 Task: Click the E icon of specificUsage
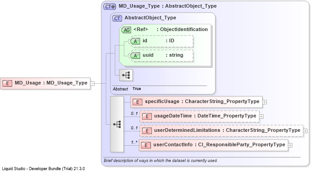tap(137, 102)
